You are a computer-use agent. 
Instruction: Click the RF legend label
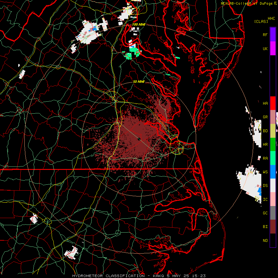(265, 35)
